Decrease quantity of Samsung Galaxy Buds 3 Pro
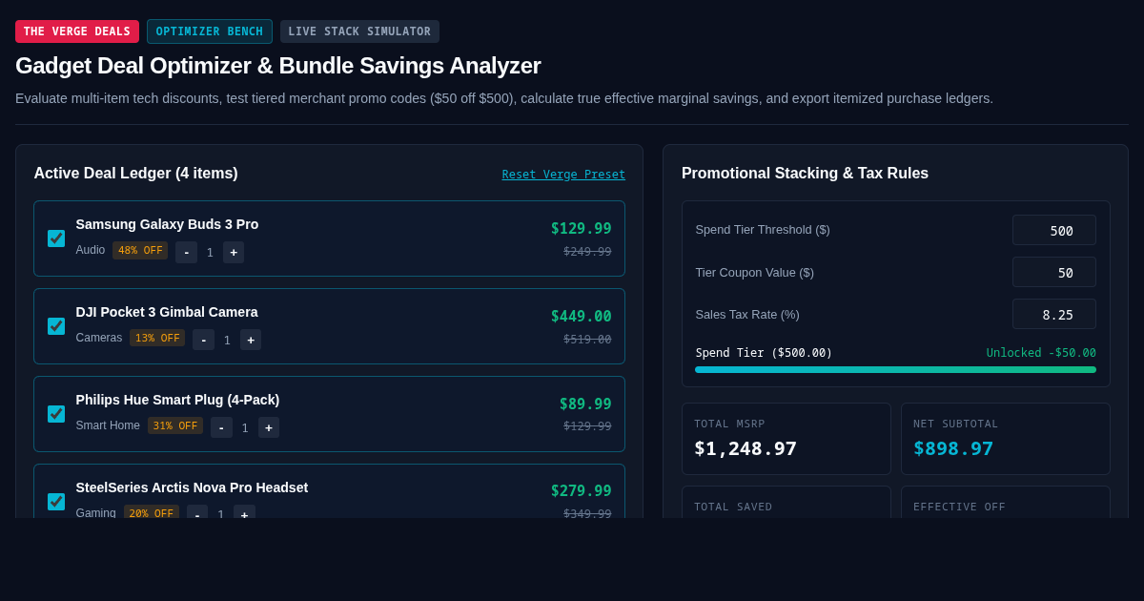This screenshot has width=1144, height=601. click(x=186, y=252)
